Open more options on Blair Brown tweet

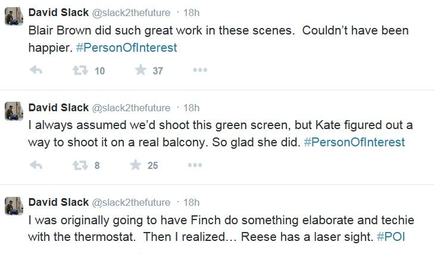pos(199,71)
